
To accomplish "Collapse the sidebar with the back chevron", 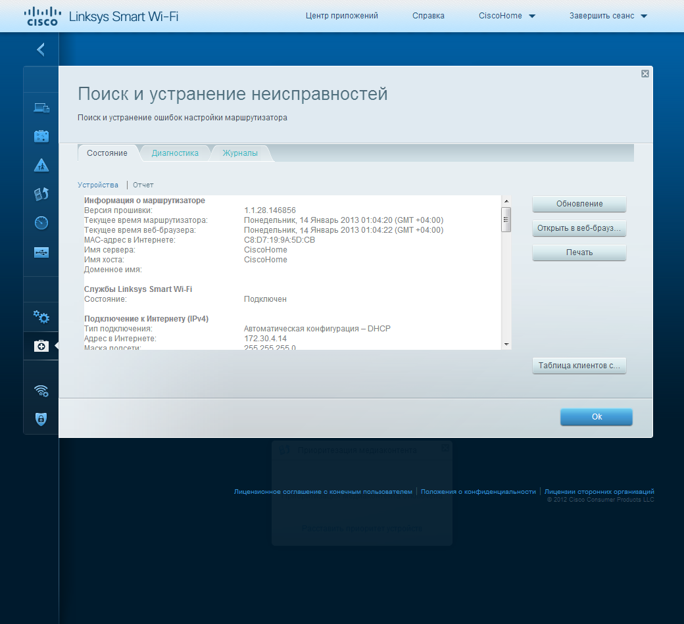I will pyautogui.click(x=41, y=50).
